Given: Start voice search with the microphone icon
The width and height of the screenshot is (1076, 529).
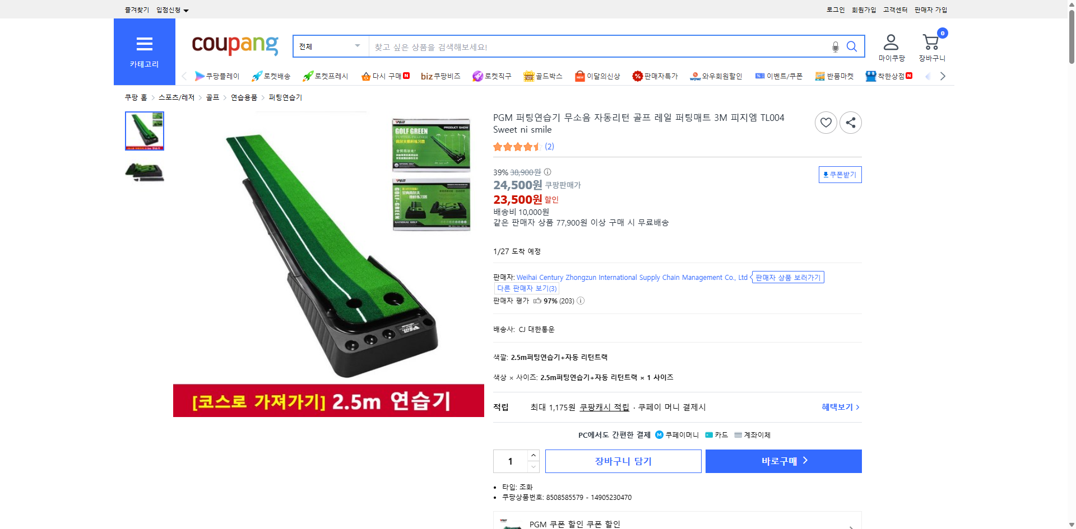Looking at the screenshot, I should 834,47.
